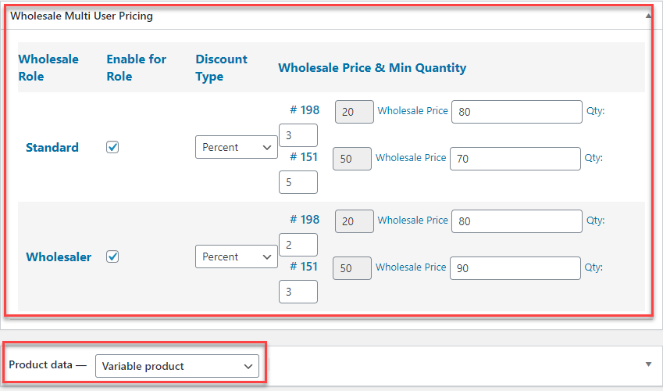Screen dimensions: 663x391
Task: Collapse the Wholesale Multi User Pricing panel
Action: point(647,16)
